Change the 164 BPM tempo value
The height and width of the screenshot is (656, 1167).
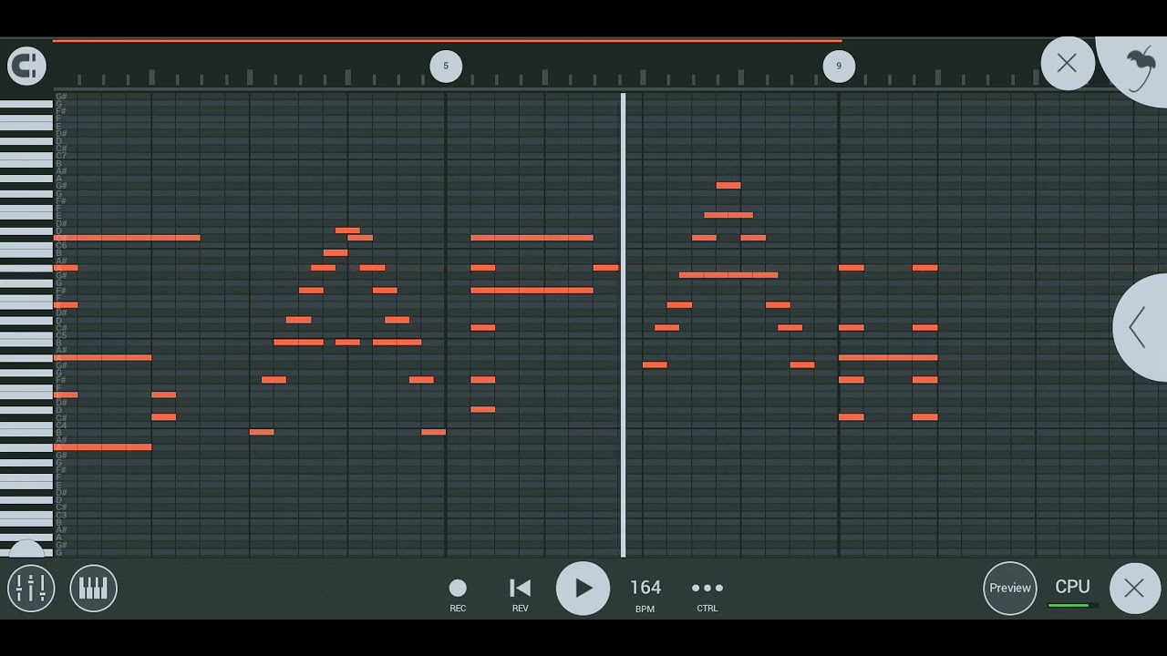pos(645,588)
